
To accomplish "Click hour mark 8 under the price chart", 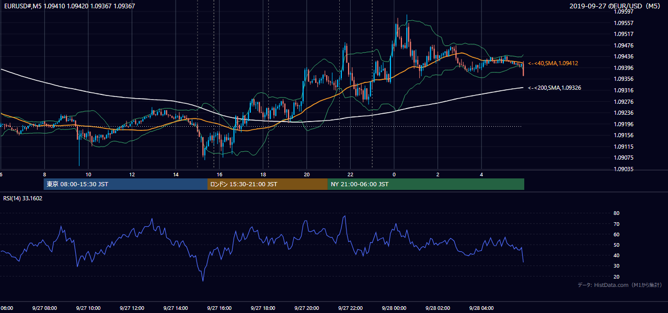I will pos(44,174).
